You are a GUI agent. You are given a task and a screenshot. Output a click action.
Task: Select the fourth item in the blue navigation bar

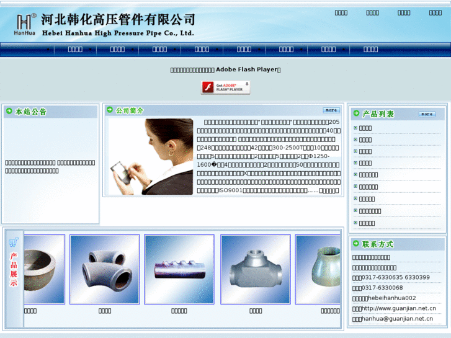pos(202,50)
